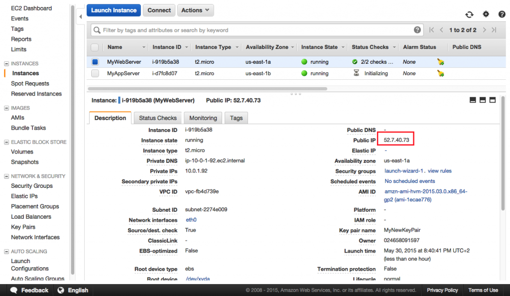This screenshot has width=510, height=296.
Task: Collapse the ELASTIC BLOCK STORE section
Action: (x=6, y=142)
